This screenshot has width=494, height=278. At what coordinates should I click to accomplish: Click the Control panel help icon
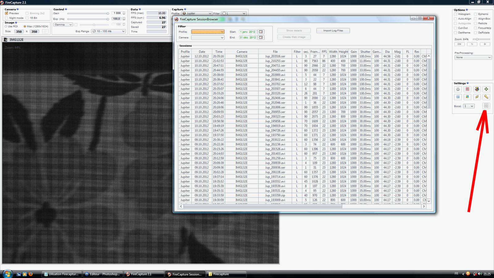click(66, 9)
